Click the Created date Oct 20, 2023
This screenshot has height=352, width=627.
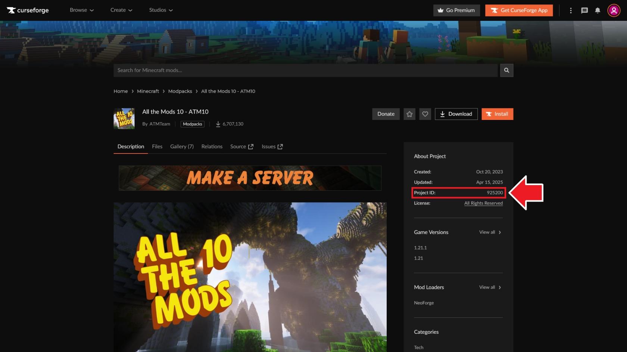tap(489, 172)
